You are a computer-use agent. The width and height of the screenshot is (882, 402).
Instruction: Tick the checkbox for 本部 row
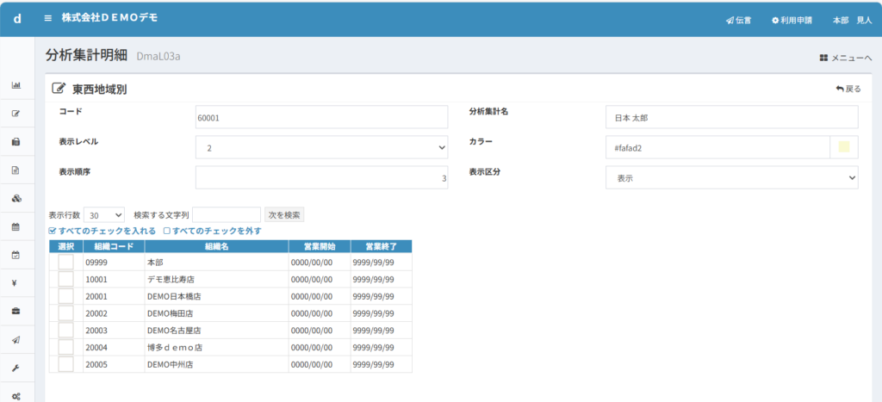pyautogui.click(x=65, y=263)
